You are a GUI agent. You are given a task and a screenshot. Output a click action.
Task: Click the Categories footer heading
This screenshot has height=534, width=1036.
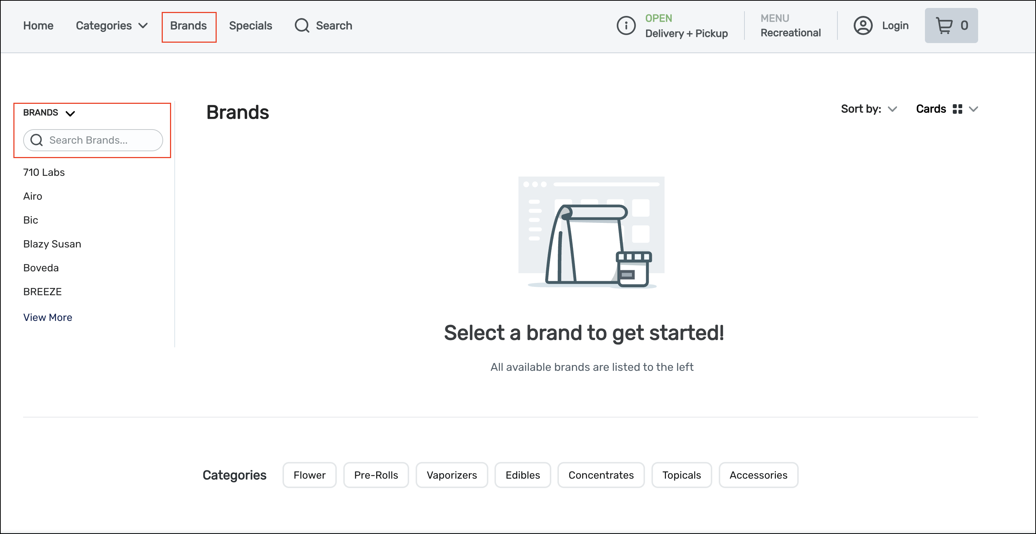[x=234, y=475]
